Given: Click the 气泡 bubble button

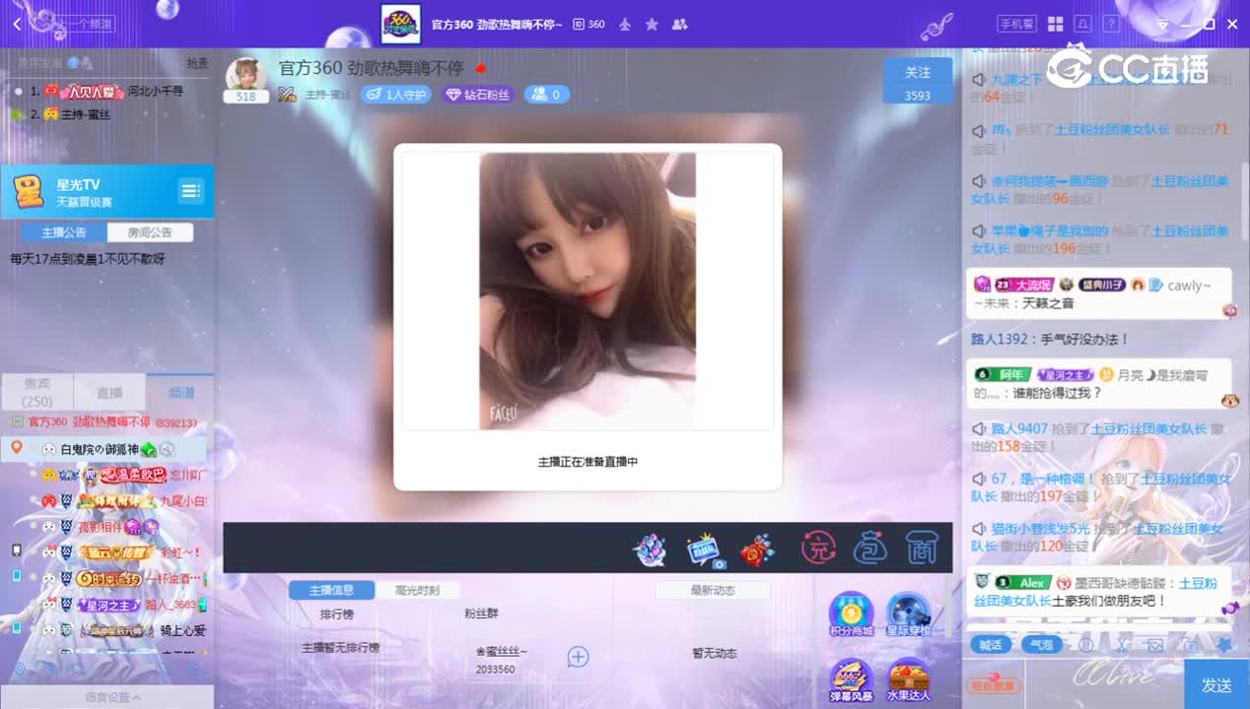Looking at the screenshot, I should (1041, 645).
